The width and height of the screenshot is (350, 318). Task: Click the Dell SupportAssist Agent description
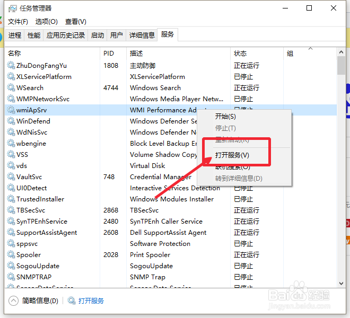tap(168, 233)
